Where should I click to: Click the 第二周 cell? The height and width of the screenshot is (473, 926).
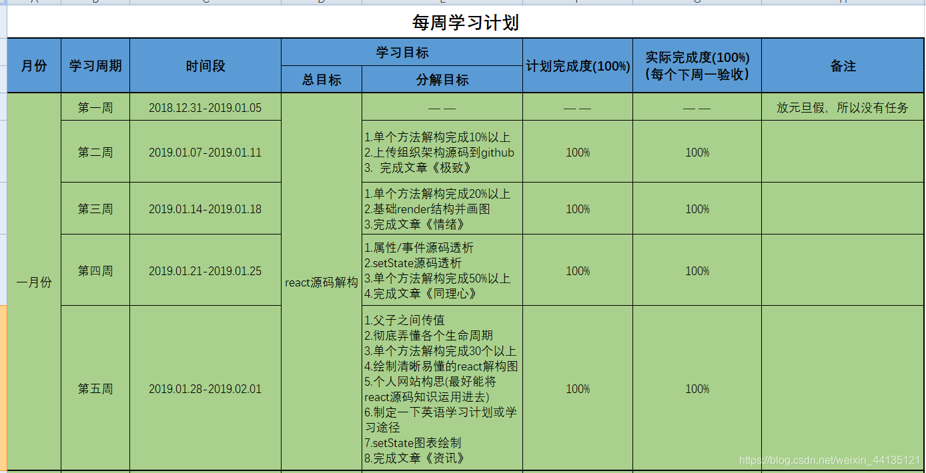click(x=95, y=152)
